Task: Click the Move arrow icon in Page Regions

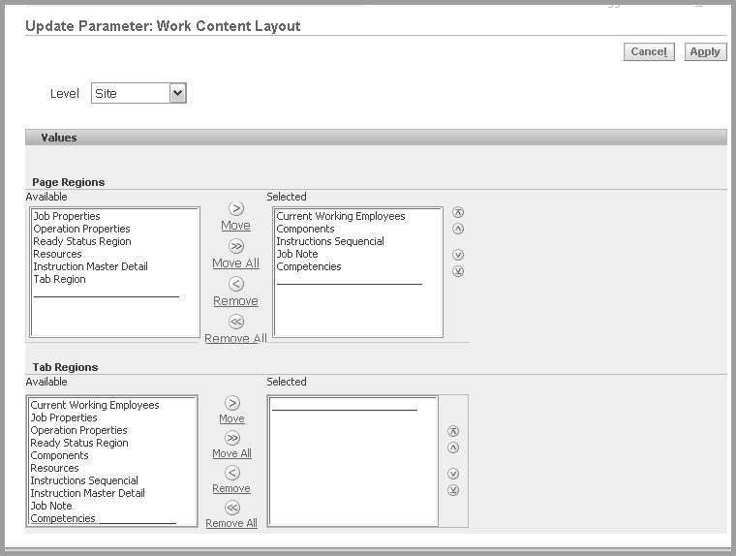Action: (x=236, y=208)
